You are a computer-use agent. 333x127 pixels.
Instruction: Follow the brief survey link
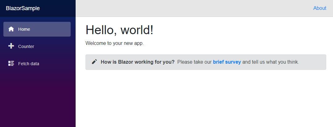tap(227, 62)
